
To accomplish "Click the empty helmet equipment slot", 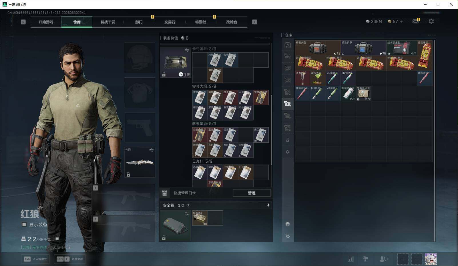I will 140,58.
